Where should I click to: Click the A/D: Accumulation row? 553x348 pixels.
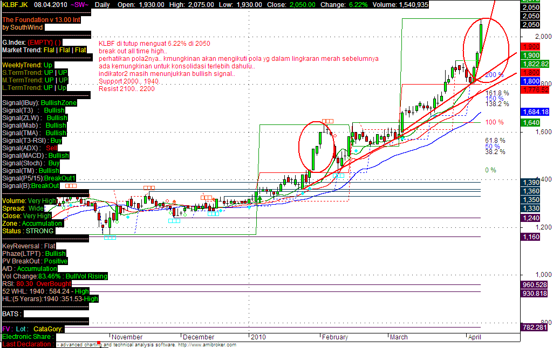tap(30, 269)
